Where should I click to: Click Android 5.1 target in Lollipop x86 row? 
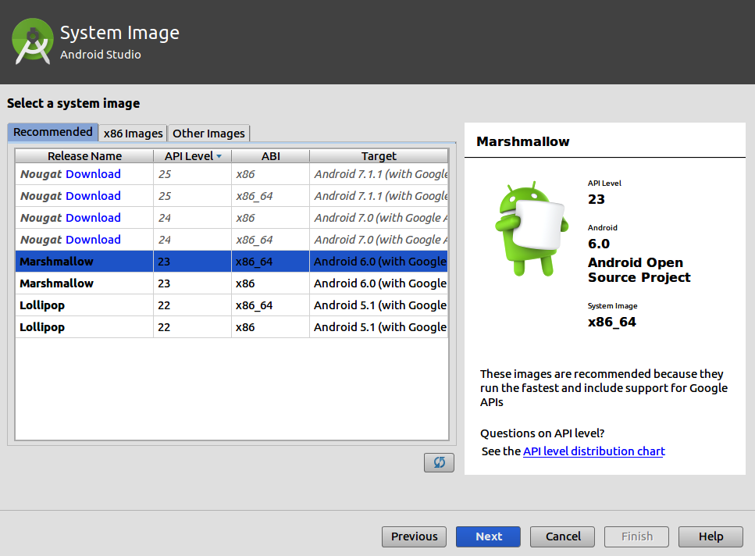pos(380,327)
